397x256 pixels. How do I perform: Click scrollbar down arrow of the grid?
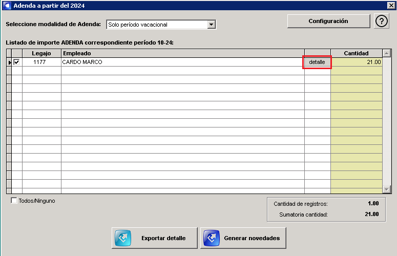[x=386, y=189]
